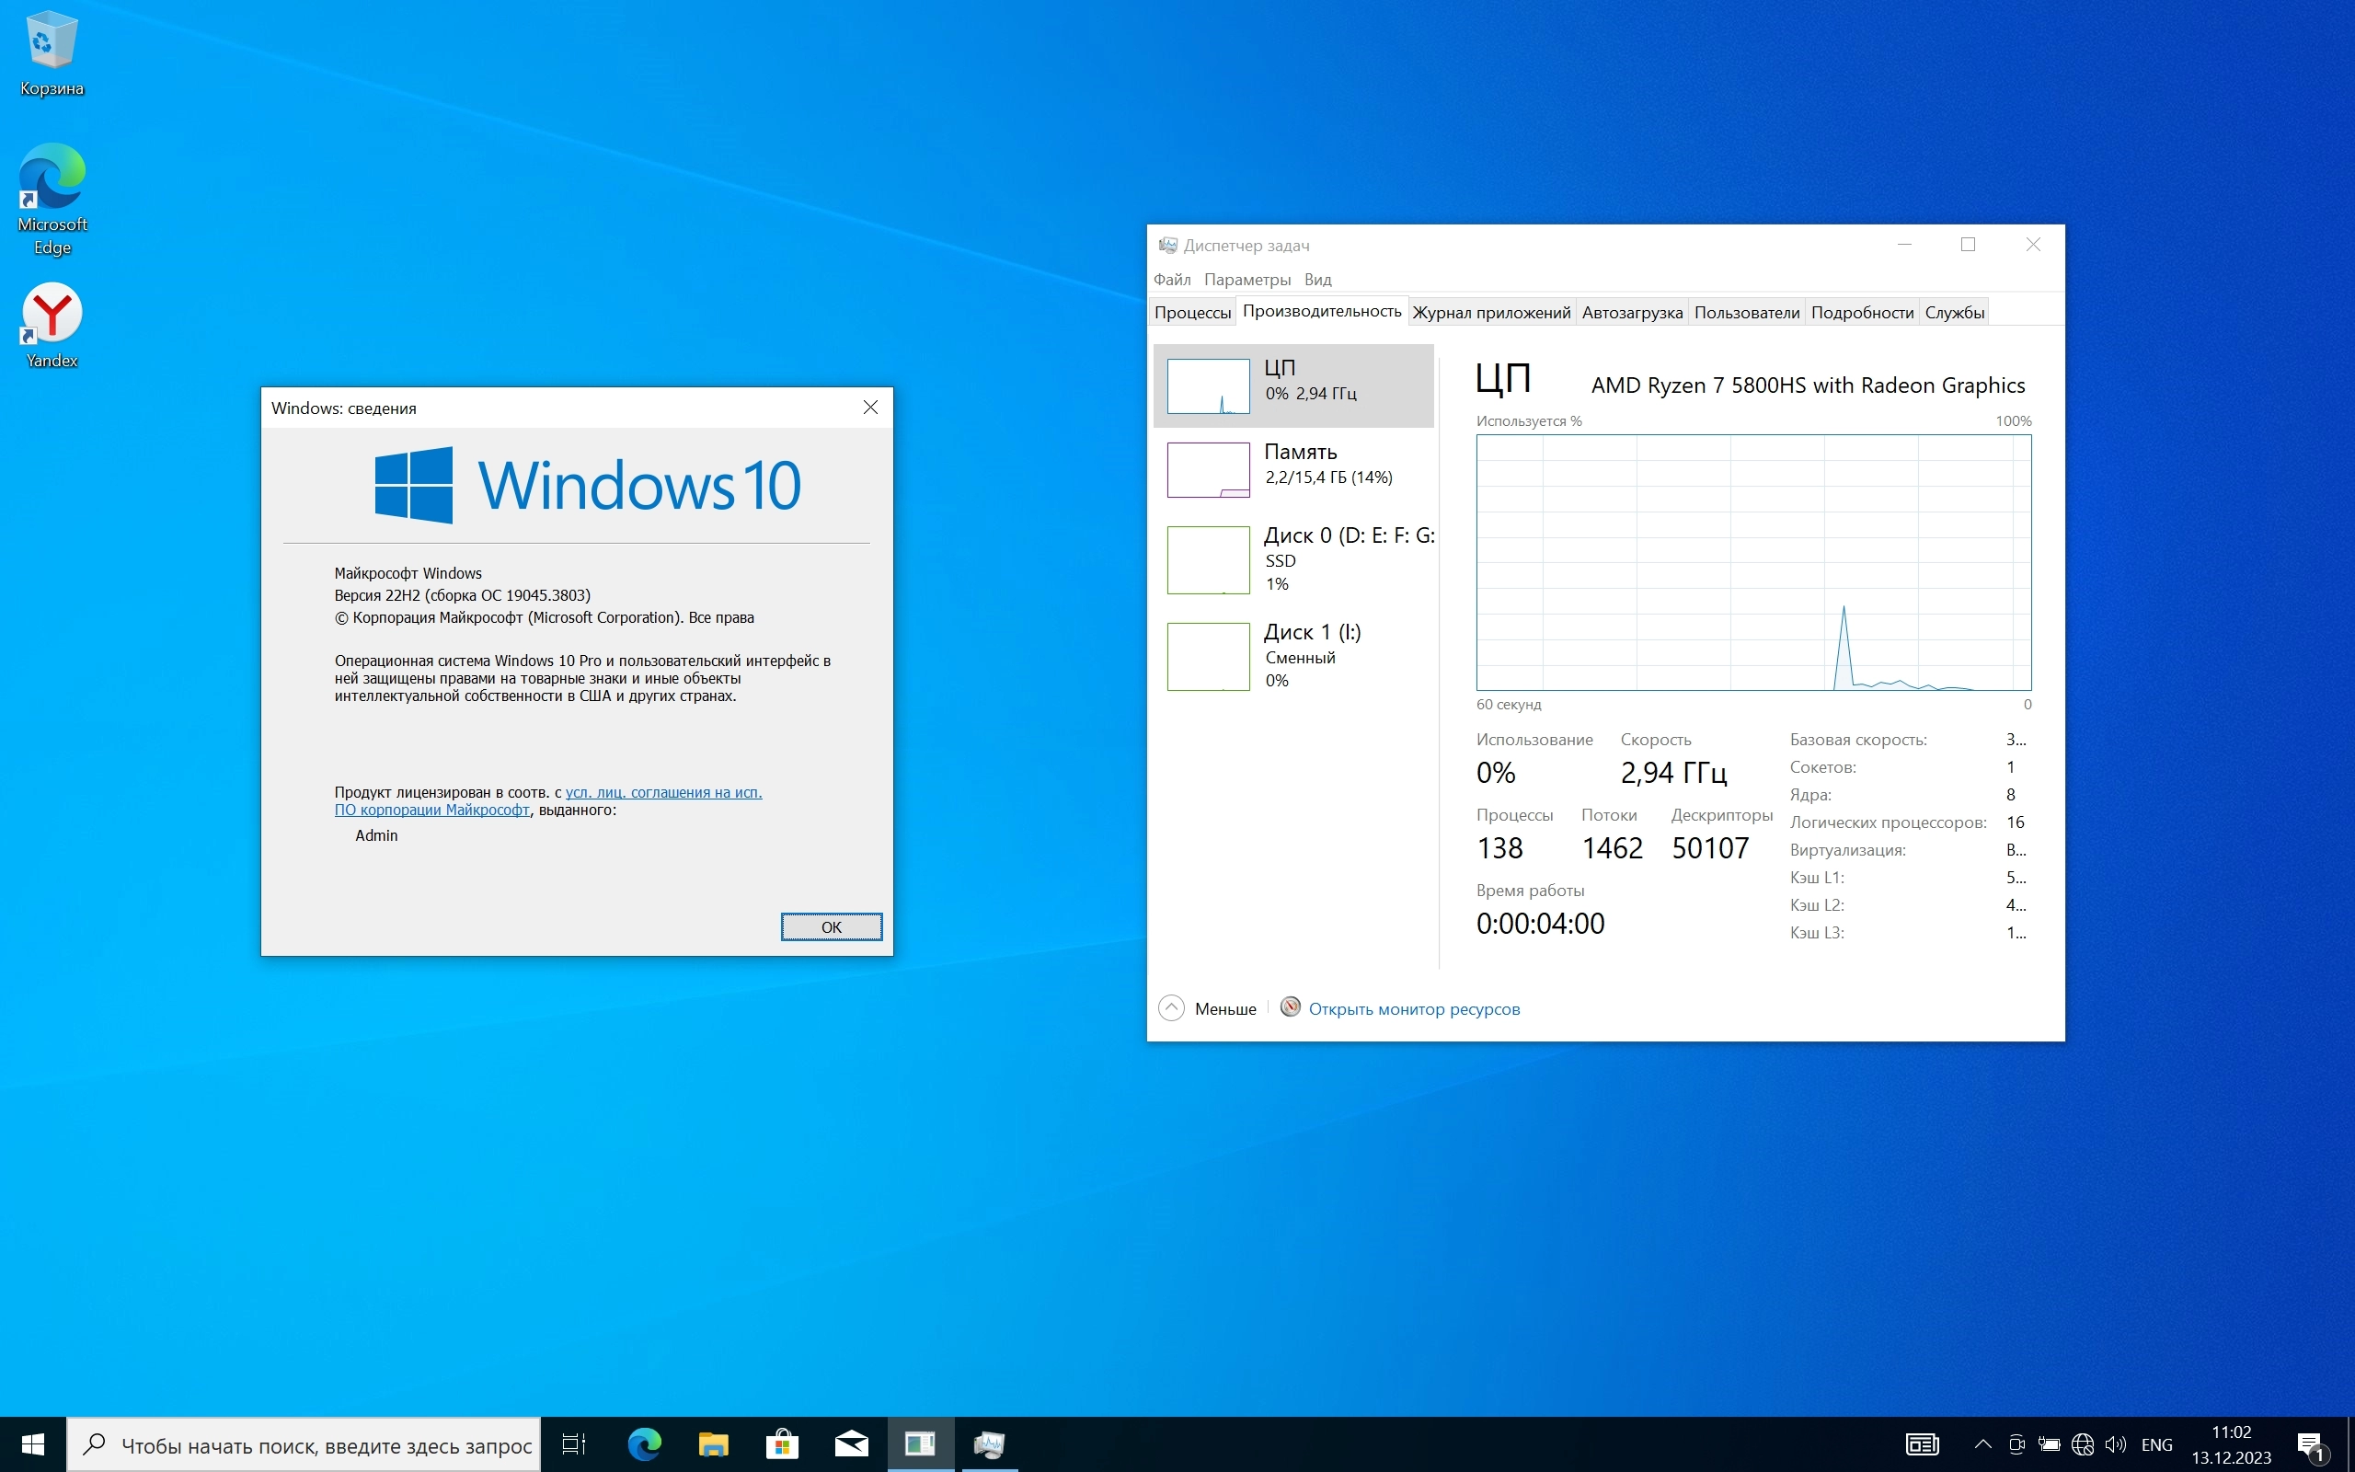Click File Explorer icon in the taskbar
This screenshot has height=1472, width=2355.
pos(713,1443)
